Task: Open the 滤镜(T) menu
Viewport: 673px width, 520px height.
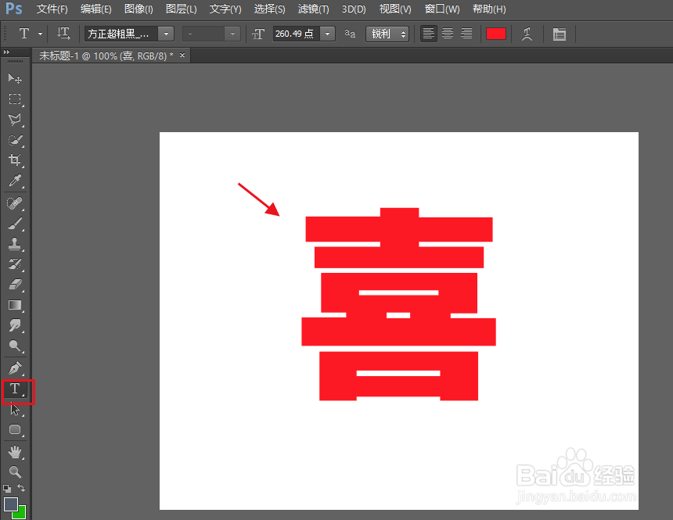Action: pyautogui.click(x=313, y=9)
